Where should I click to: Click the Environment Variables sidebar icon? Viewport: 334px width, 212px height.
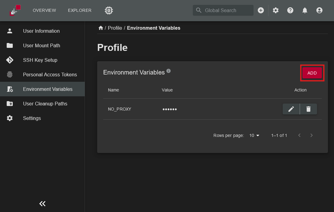(10, 89)
